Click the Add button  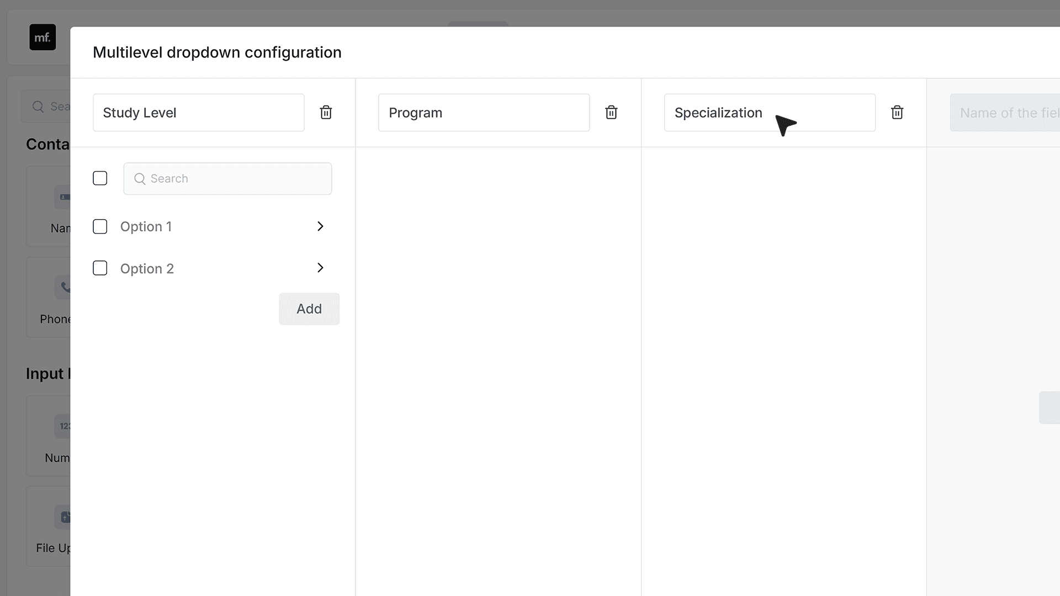click(x=309, y=309)
